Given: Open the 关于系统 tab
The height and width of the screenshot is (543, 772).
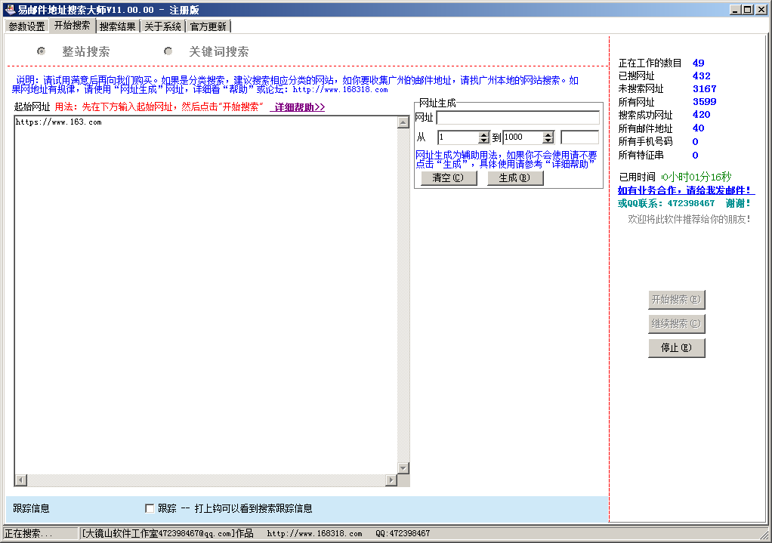Looking at the screenshot, I should tap(162, 26).
